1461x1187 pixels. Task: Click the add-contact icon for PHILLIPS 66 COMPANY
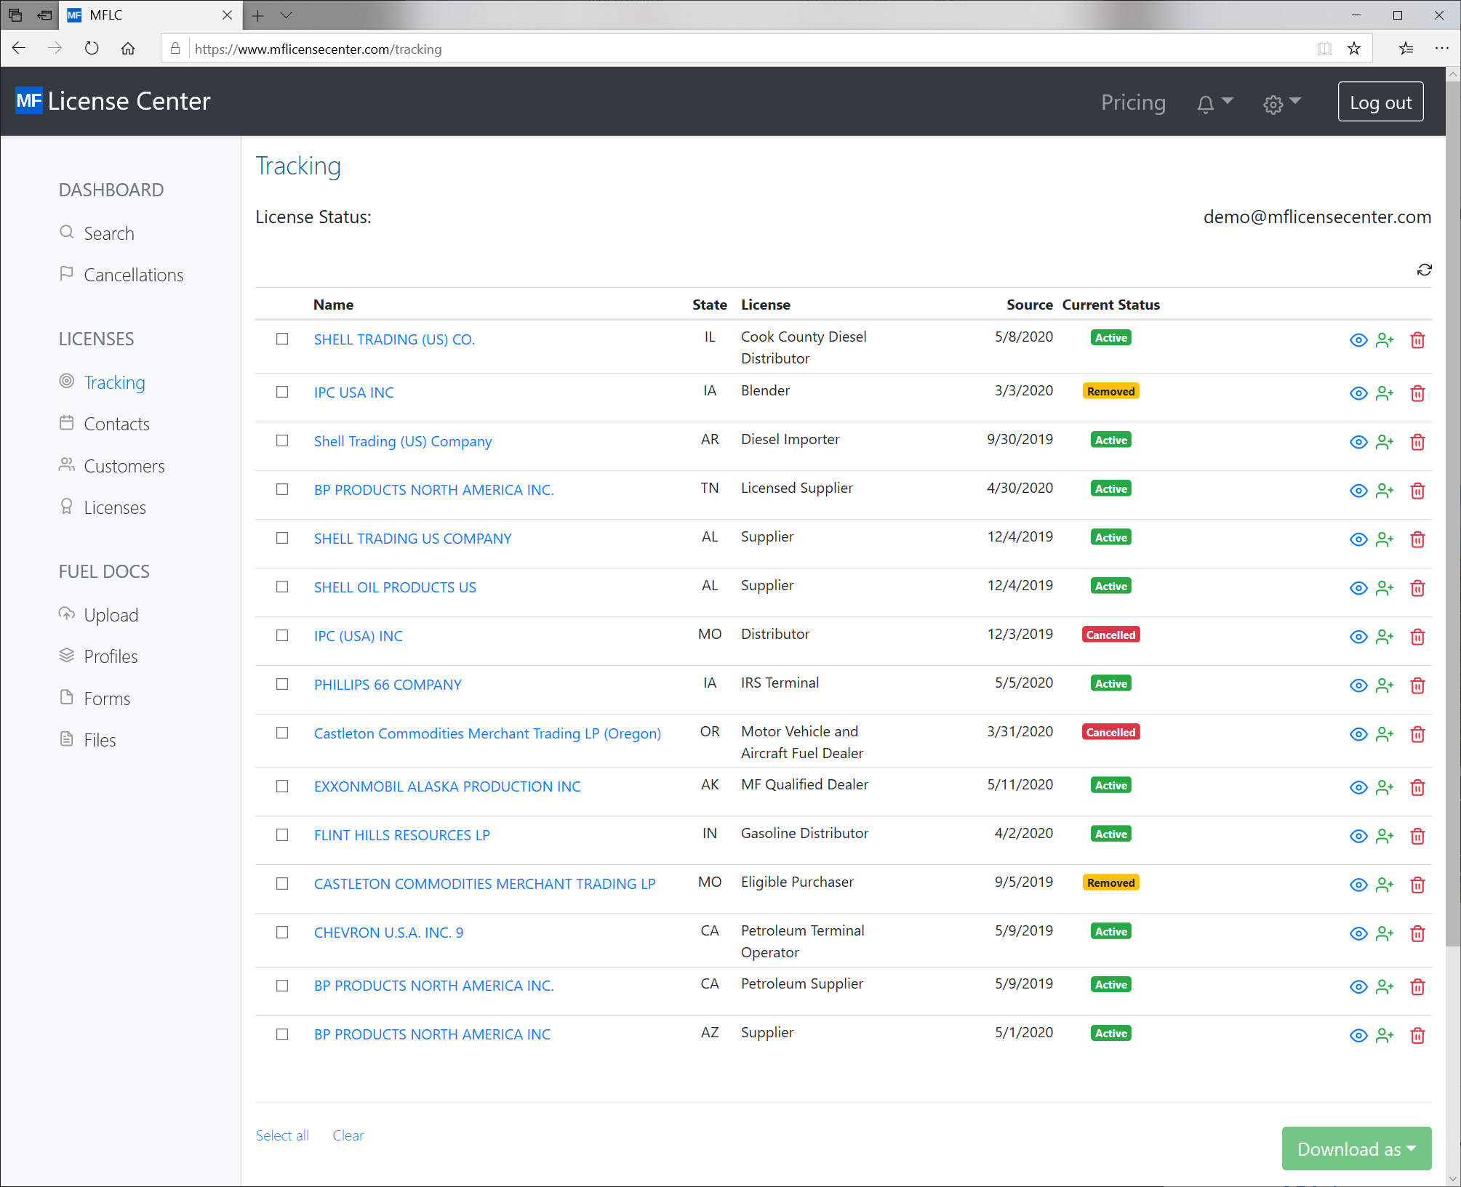1385,685
